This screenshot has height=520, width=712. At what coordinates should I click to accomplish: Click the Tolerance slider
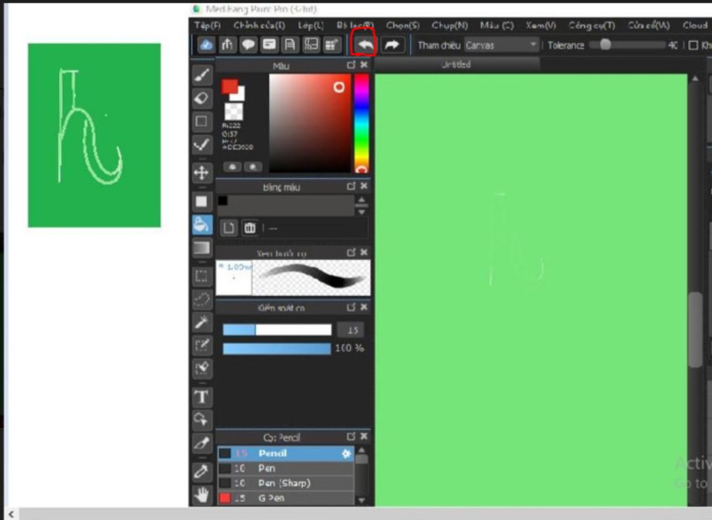pyautogui.click(x=628, y=45)
